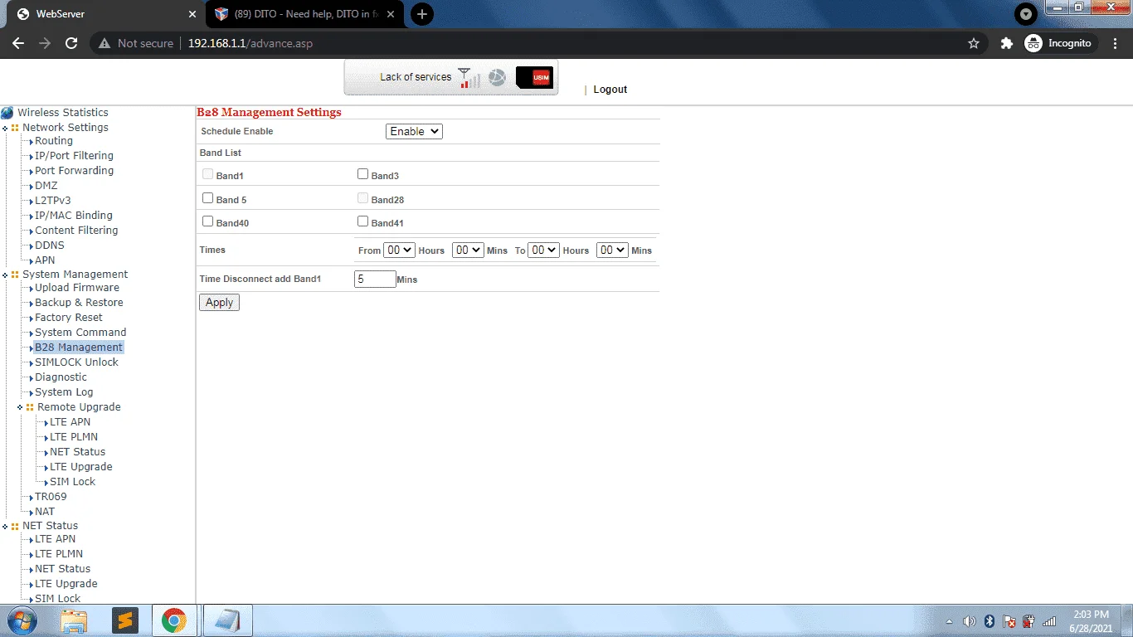
Task: Open Content Filtering settings
Action: pos(76,231)
